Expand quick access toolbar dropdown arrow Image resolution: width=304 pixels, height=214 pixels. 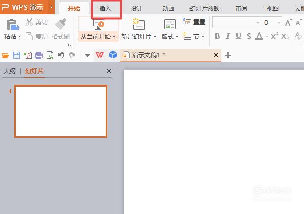tap(88, 55)
